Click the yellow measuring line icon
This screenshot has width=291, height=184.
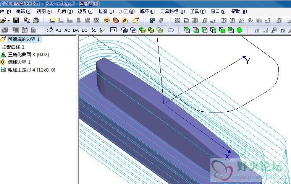[x=102, y=30]
